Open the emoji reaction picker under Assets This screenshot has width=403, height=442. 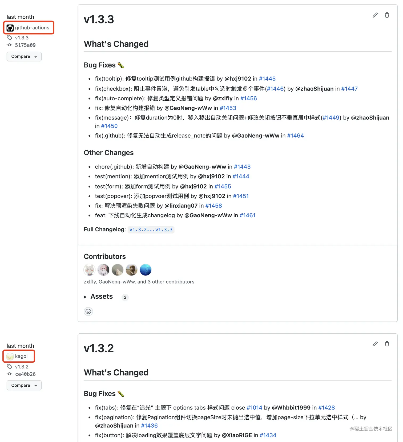88,311
